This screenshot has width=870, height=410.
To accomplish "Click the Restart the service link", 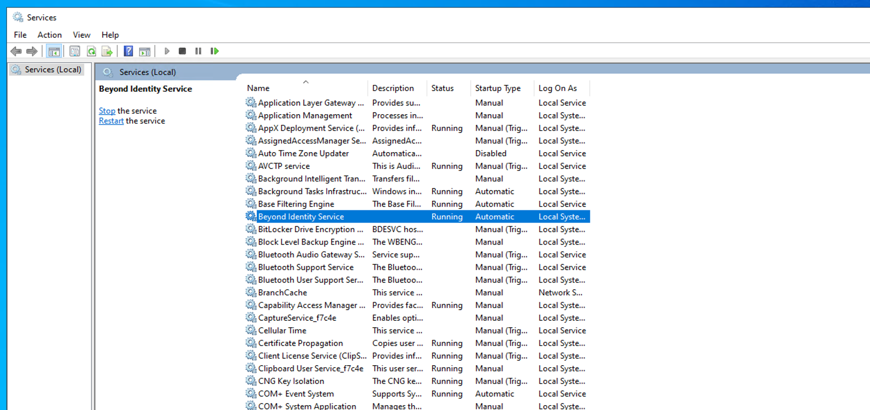I will pyautogui.click(x=111, y=121).
